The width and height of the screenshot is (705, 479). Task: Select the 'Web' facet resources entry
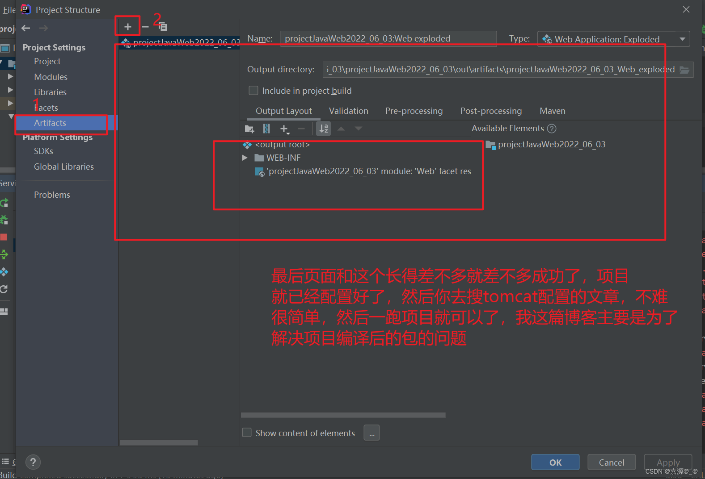pos(363,171)
